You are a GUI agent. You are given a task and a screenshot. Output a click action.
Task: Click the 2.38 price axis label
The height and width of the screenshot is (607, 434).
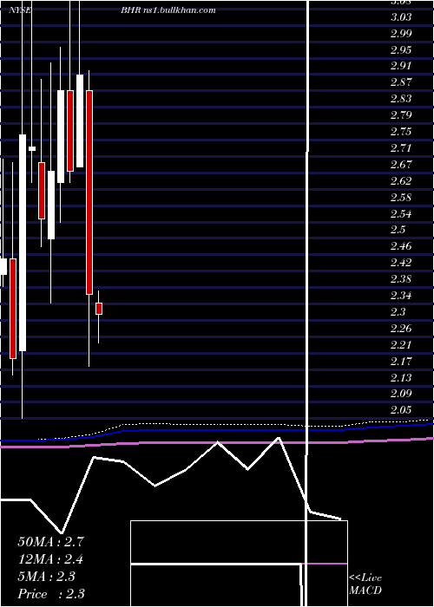[401, 279]
